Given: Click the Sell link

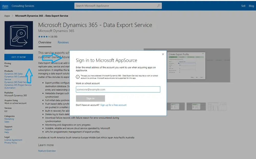Looking at the screenshot, I should (243, 6).
